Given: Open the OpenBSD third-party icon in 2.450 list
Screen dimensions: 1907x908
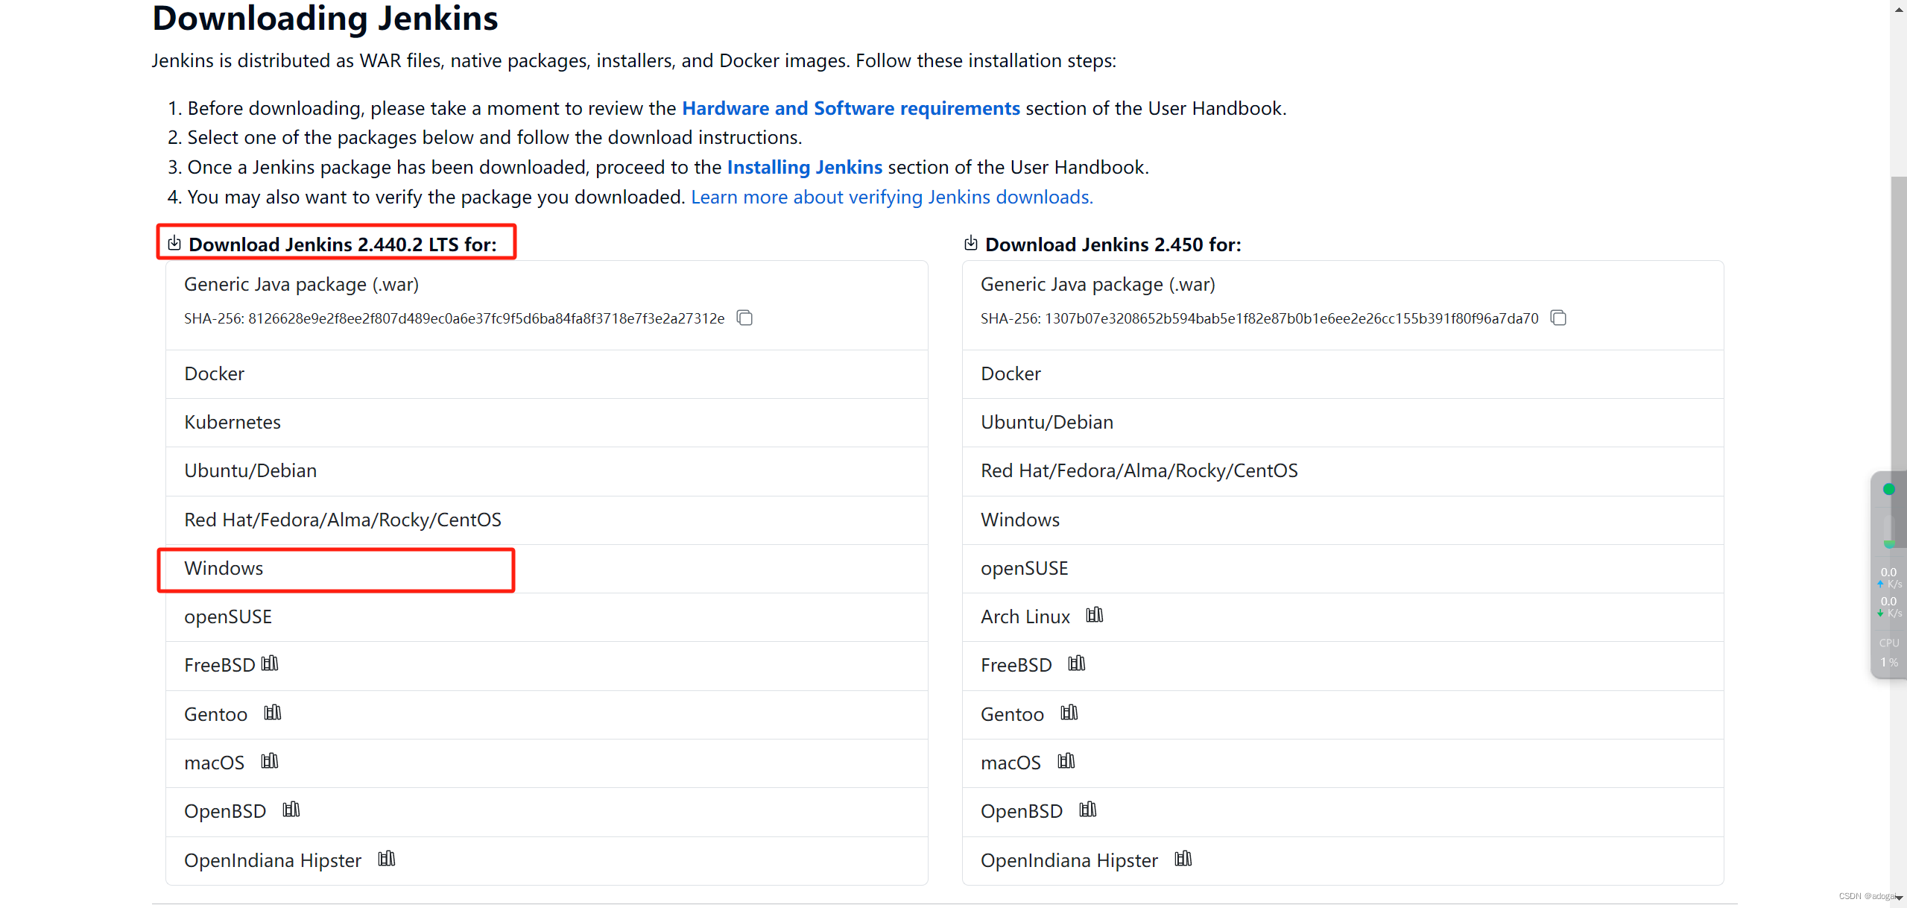Looking at the screenshot, I should pos(1088,810).
